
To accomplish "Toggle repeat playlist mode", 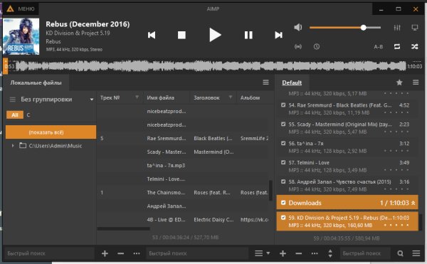I will click(397, 46).
